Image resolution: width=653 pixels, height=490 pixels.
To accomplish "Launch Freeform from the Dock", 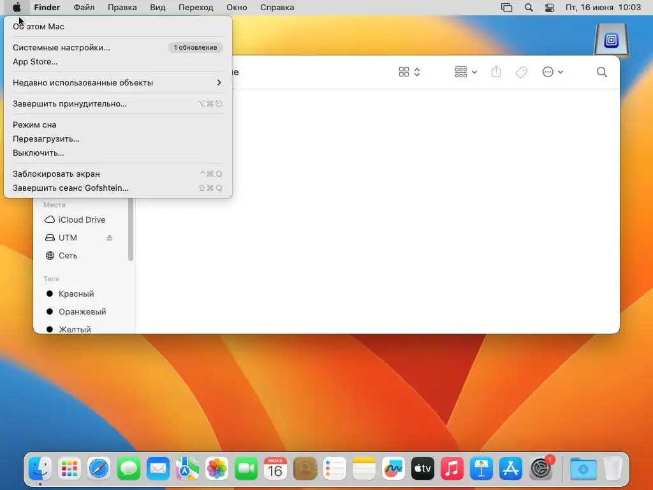I will click(x=393, y=469).
